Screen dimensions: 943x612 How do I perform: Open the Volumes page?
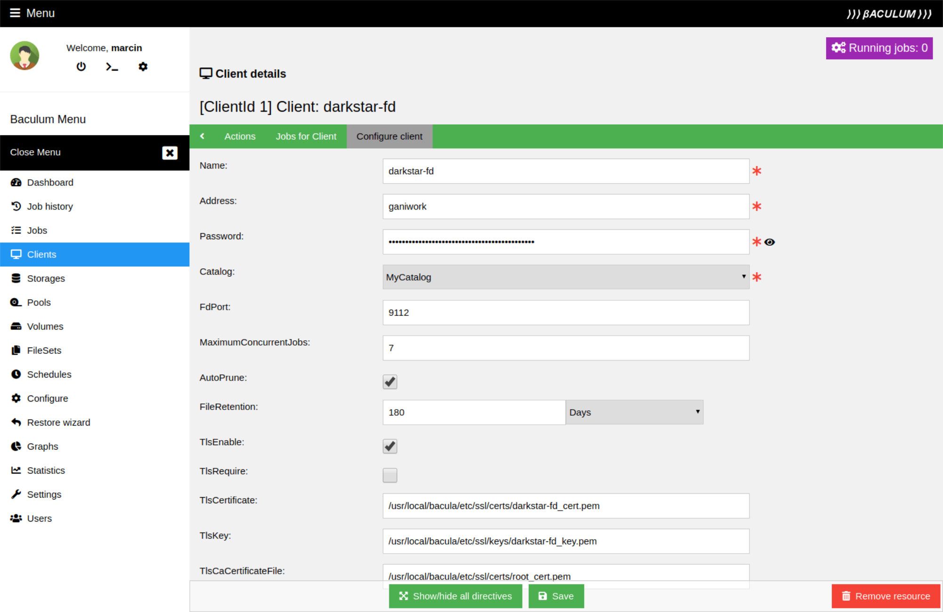click(x=45, y=326)
